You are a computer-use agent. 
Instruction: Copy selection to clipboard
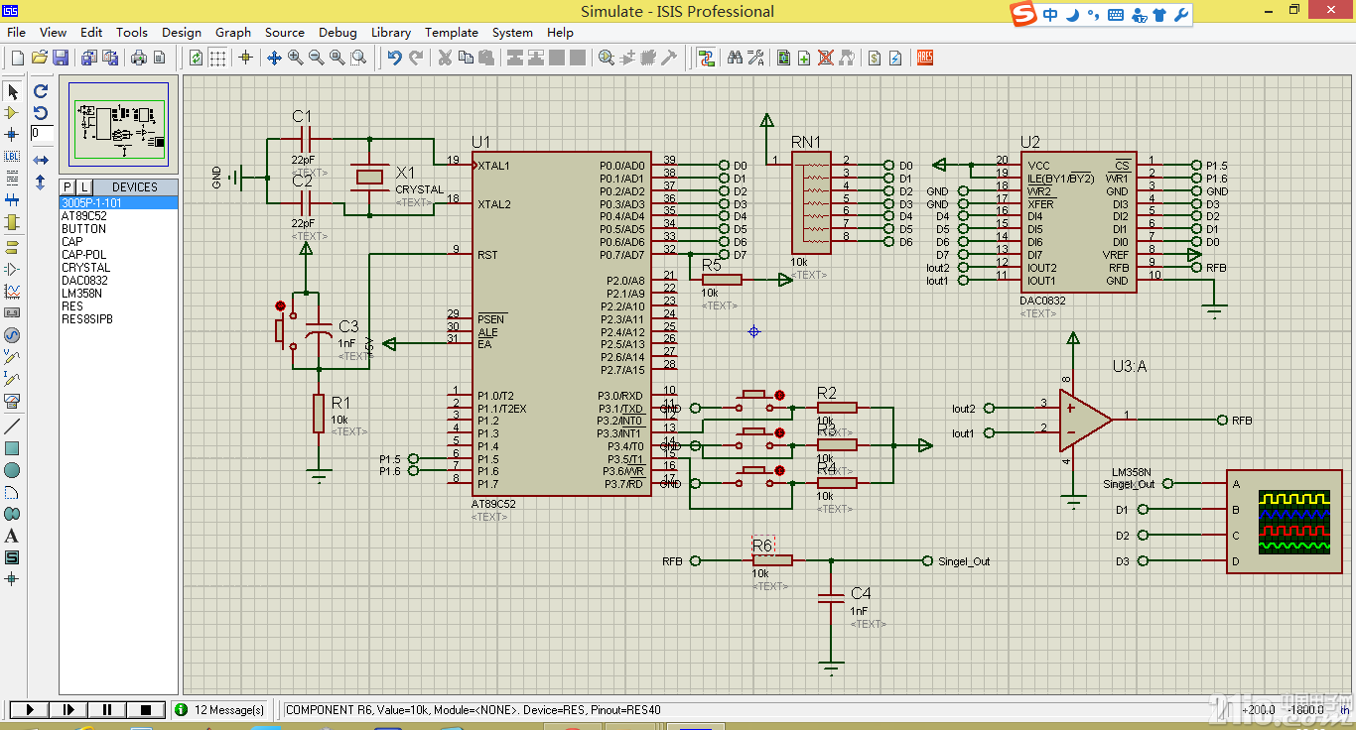(466, 58)
